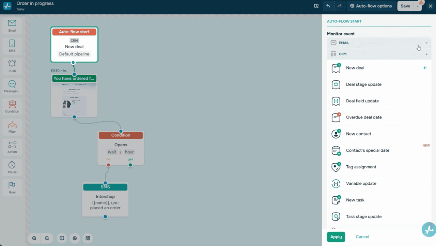The width and height of the screenshot is (436, 246).
Task: Open the map view icon on canvas toolbar
Action: 62,239
